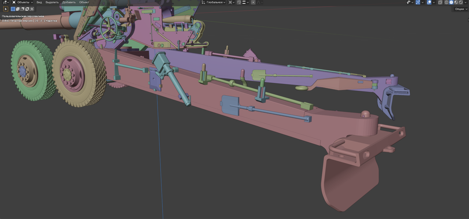The image size is (469, 219).
Task: Open the Объект menu
Action: pyautogui.click(x=84, y=2)
